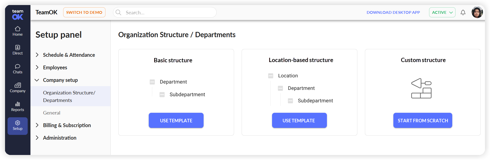Select the General menu item
490x160 pixels.
[52, 113]
